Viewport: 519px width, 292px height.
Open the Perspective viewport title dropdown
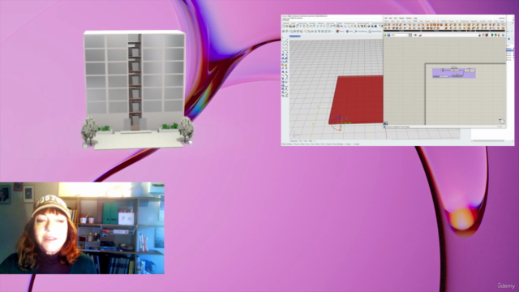tap(295, 36)
